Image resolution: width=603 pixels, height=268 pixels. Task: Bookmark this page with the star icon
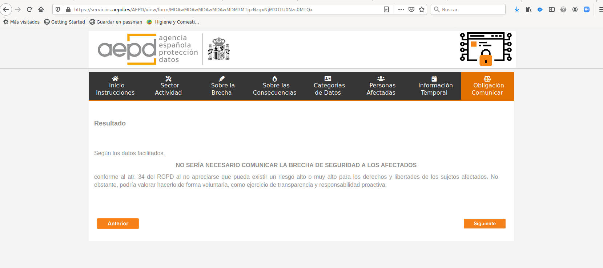pos(422,9)
